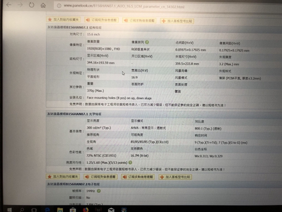Open Microsoft Store from the taskbar
This screenshot has width=282, height=212.
click(x=73, y=210)
